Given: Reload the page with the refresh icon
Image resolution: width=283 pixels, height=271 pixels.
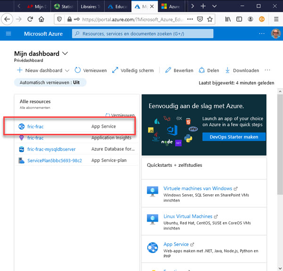Looking at the screenshot, I should point(30,19).
